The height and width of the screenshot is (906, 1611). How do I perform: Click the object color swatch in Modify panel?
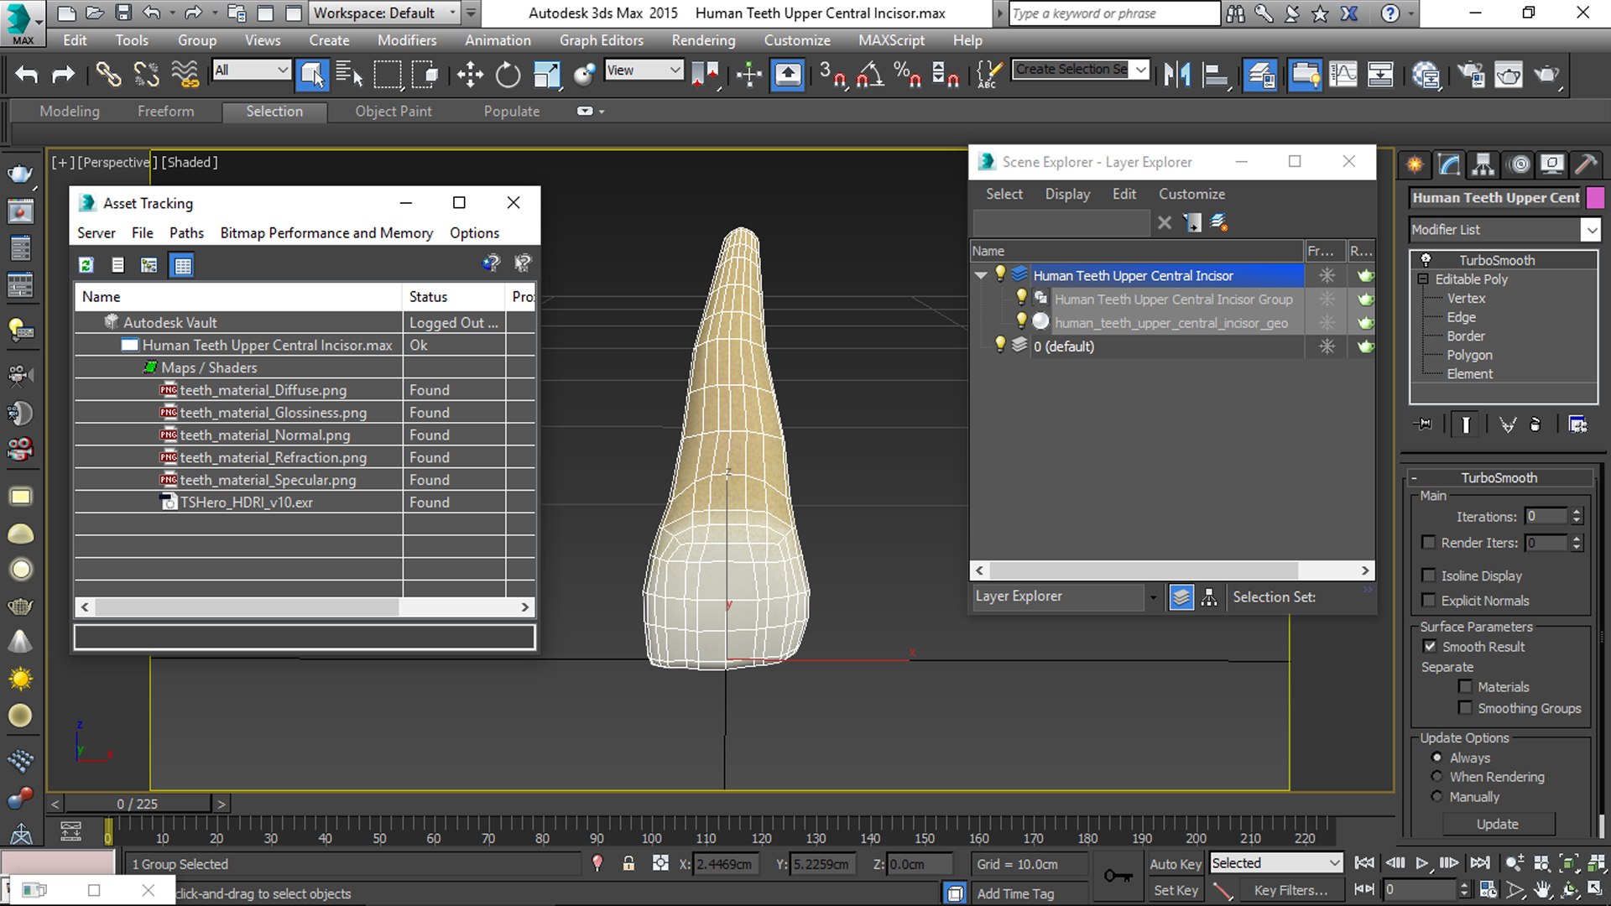click(x=1595, y=197)
